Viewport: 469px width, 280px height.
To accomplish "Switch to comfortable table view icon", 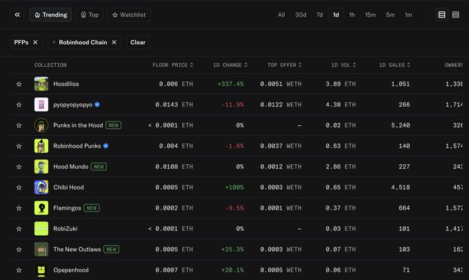I will (x=442, y=14).
